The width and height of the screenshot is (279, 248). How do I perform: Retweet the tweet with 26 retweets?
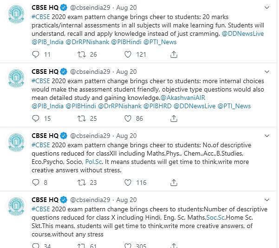(82, 54)
